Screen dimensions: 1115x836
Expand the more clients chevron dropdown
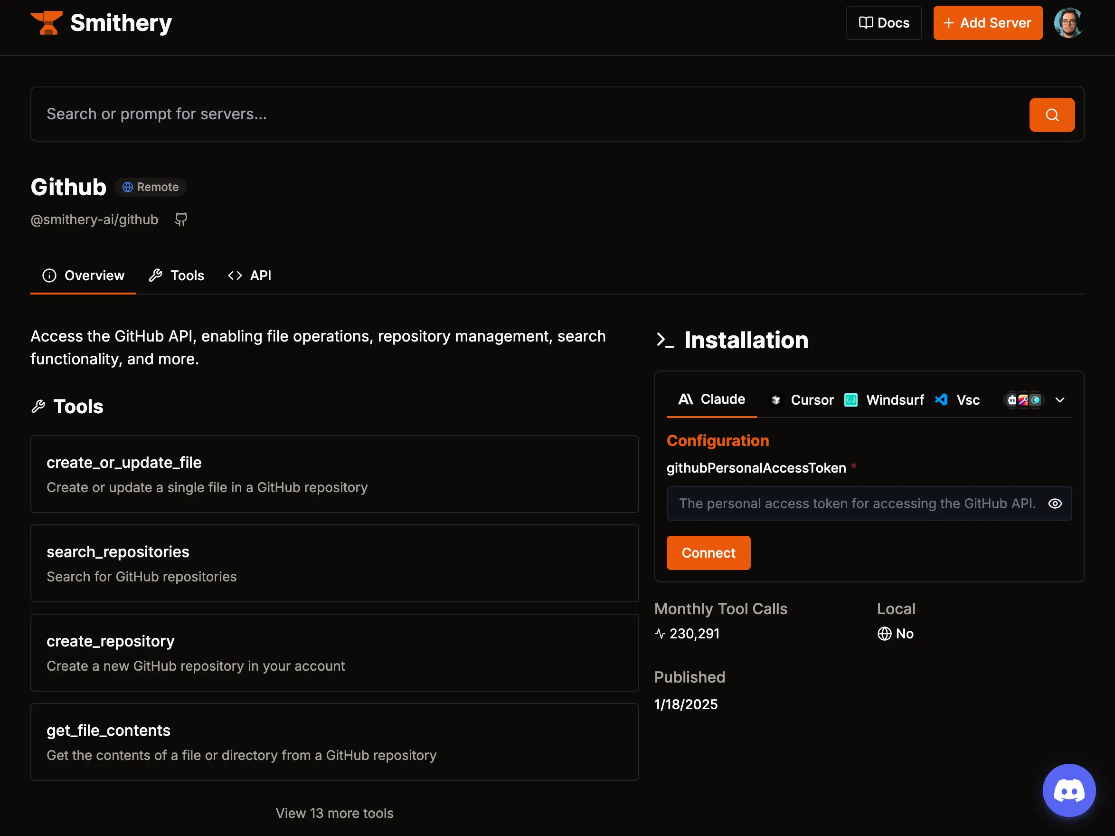[x=1060, y=400]
